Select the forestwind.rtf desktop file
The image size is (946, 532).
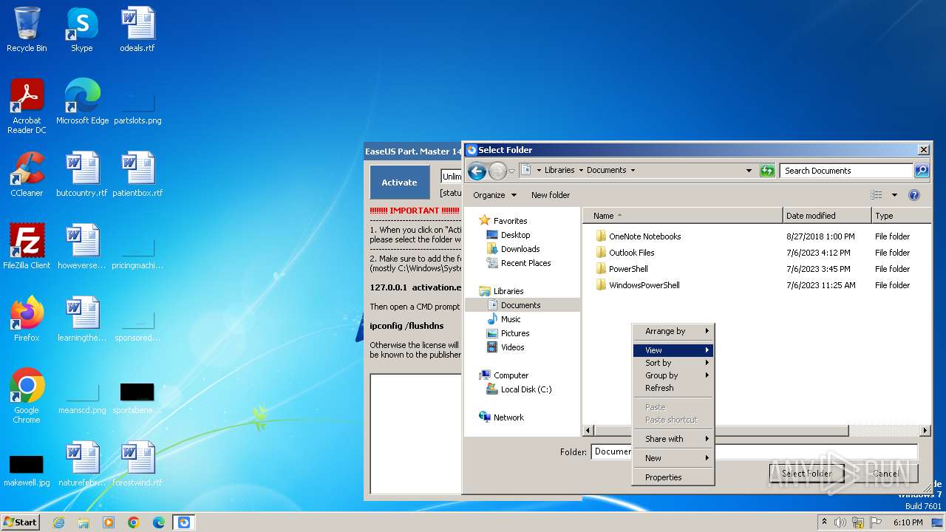coord(137,464)
